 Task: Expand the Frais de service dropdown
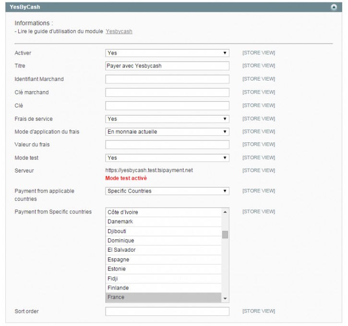(167, 119)
